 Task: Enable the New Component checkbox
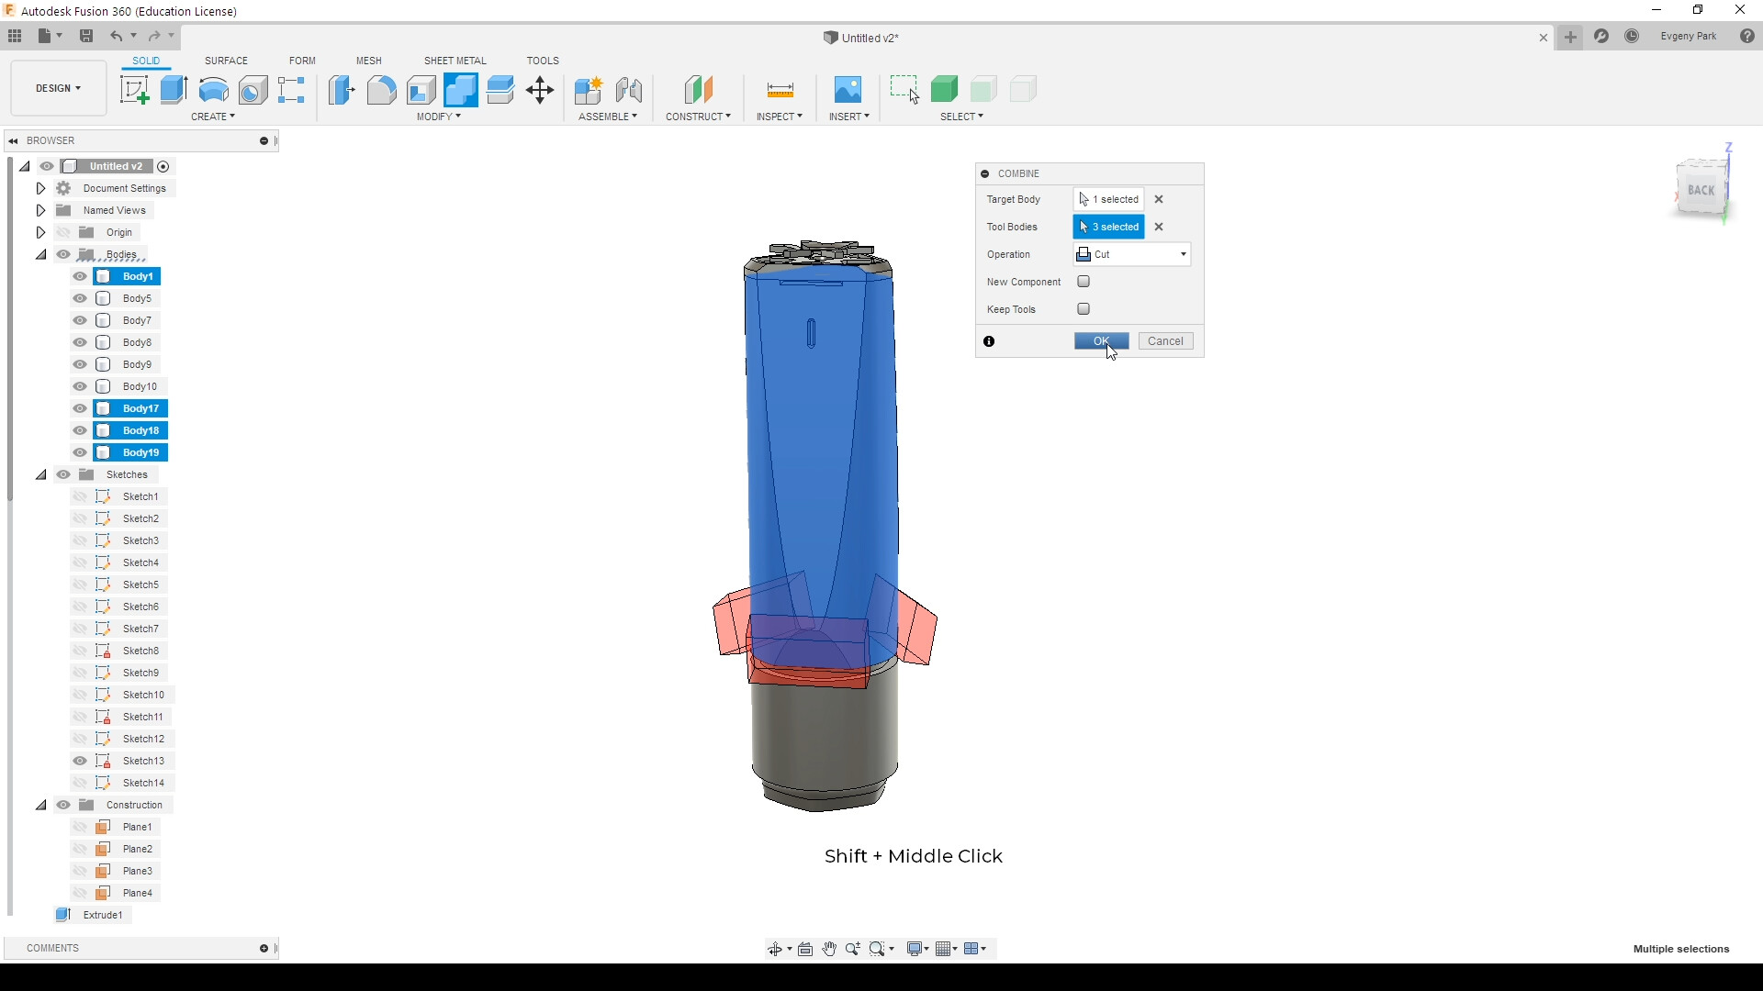click(1084, 282)
